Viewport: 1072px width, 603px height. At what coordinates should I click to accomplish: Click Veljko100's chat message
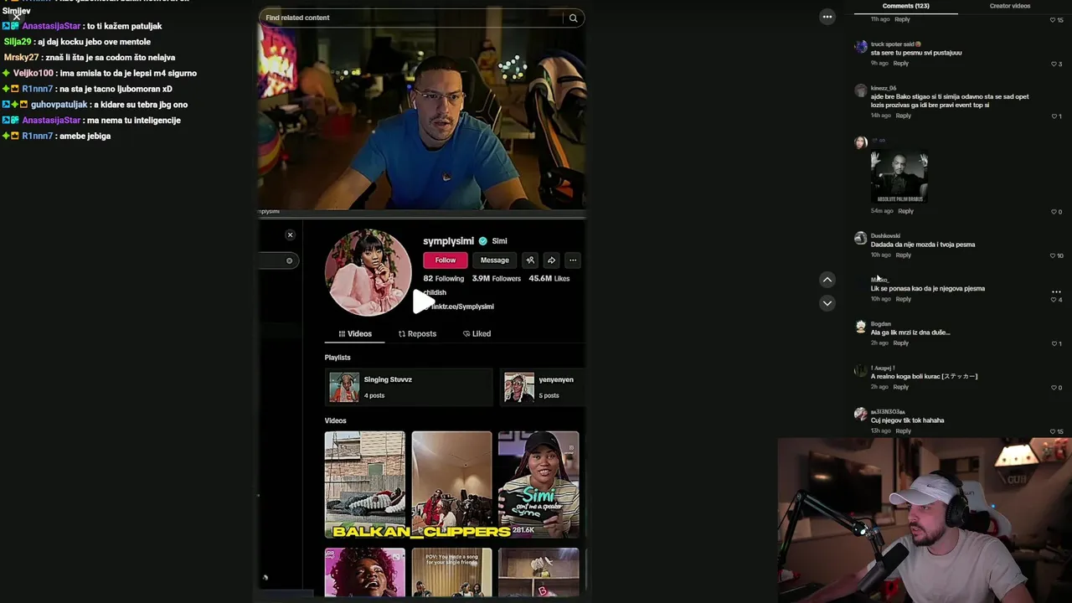(x=100, y=74)
